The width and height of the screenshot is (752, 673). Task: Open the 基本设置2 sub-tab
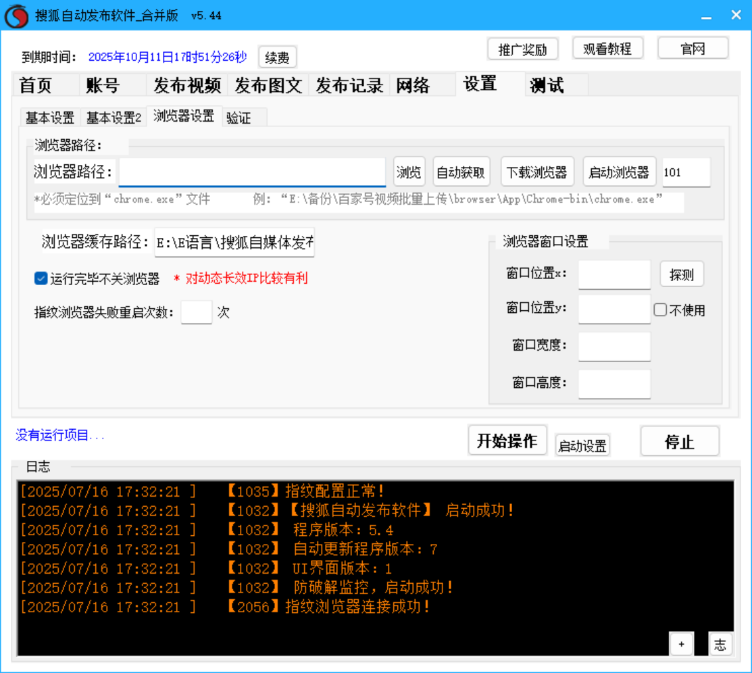point(114,118)
